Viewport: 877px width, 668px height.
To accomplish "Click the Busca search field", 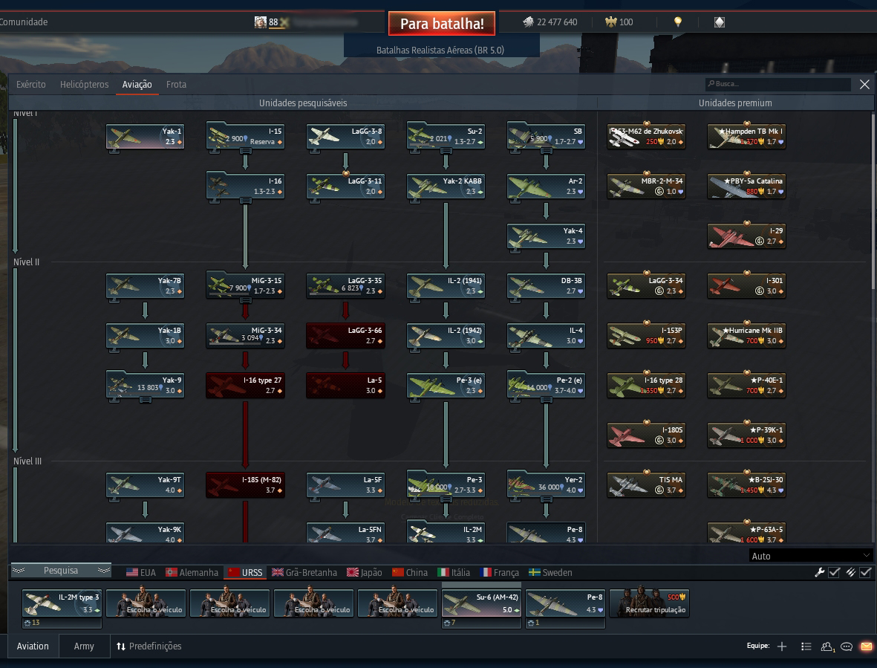I will point(778,84).
